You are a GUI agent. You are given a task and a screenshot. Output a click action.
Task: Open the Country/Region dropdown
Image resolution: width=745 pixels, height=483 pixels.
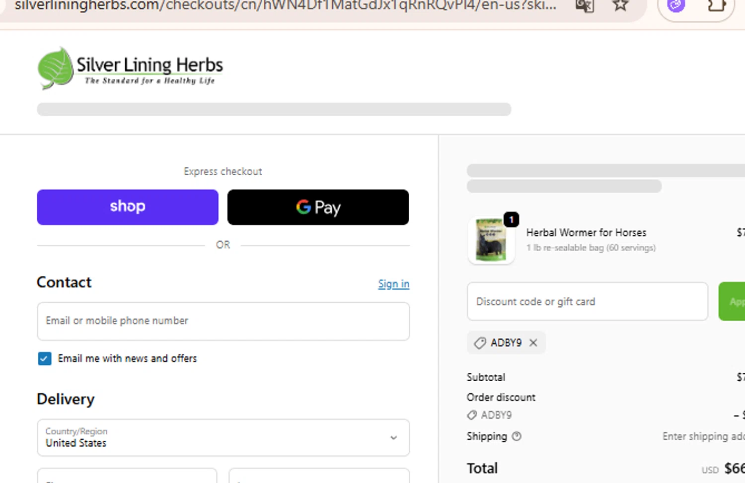tap(223, 437)
